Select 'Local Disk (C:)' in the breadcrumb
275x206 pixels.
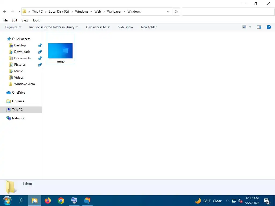(x=59, y=12)
